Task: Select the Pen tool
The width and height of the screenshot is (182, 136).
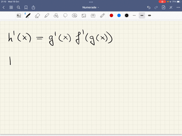Action: (x=28, y=15)
